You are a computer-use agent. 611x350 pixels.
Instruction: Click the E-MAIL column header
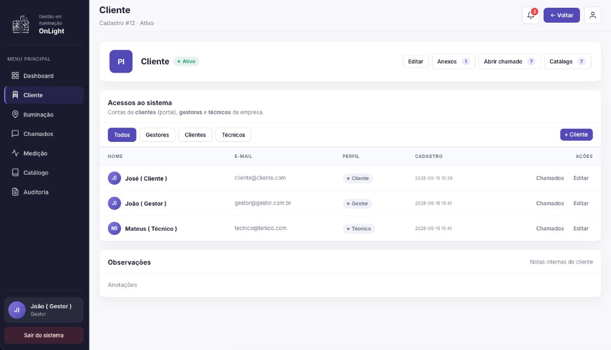243,156
